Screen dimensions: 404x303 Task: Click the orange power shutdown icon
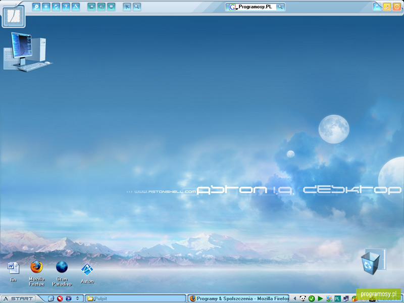[x=397, y=7]
